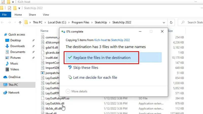Select the LayOutUtils.dll file

[55, 103]
